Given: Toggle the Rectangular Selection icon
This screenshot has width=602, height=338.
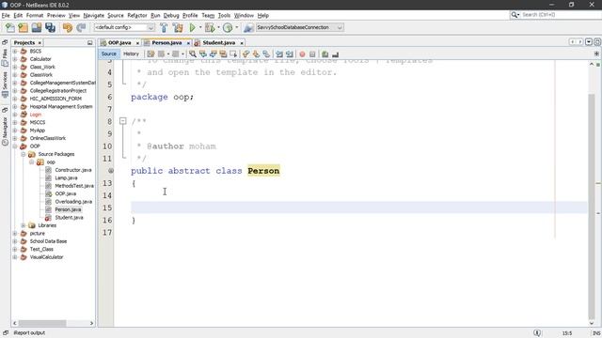Looking at the screenshot, I should click(x=233, y=54).
